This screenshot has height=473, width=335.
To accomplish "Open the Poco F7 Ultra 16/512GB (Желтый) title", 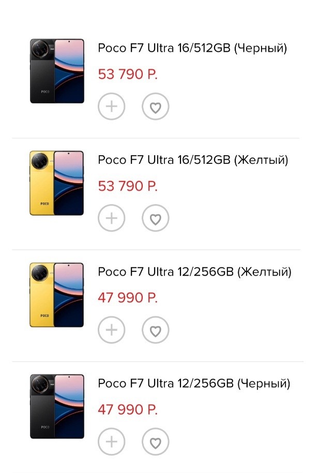I will [x=193, y=160].
